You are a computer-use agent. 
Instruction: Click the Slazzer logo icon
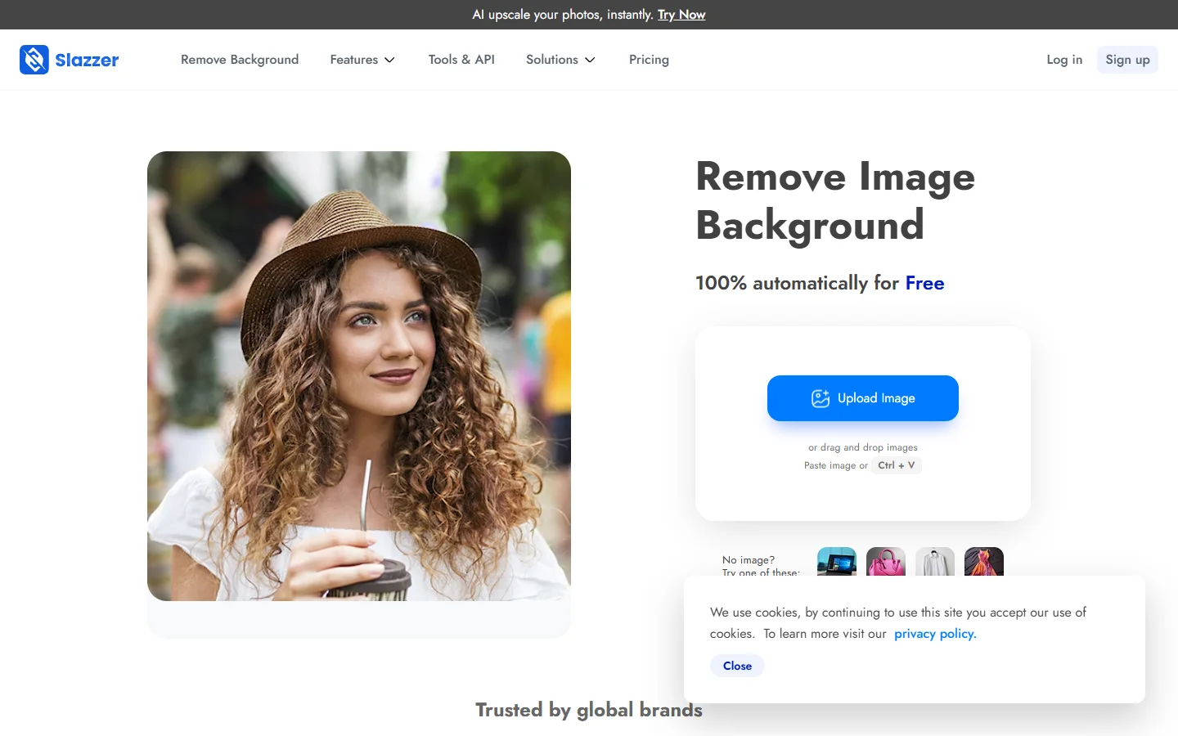click(34, 59)
